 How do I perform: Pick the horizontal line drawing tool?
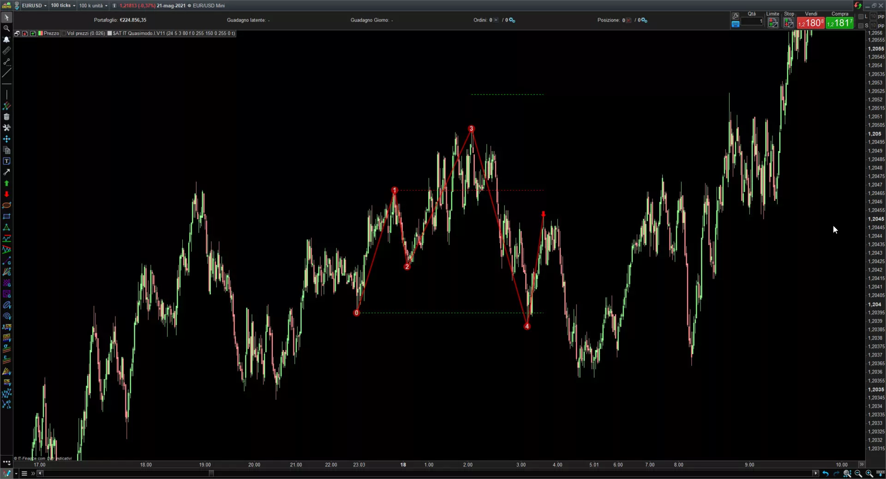coord(6,84)
